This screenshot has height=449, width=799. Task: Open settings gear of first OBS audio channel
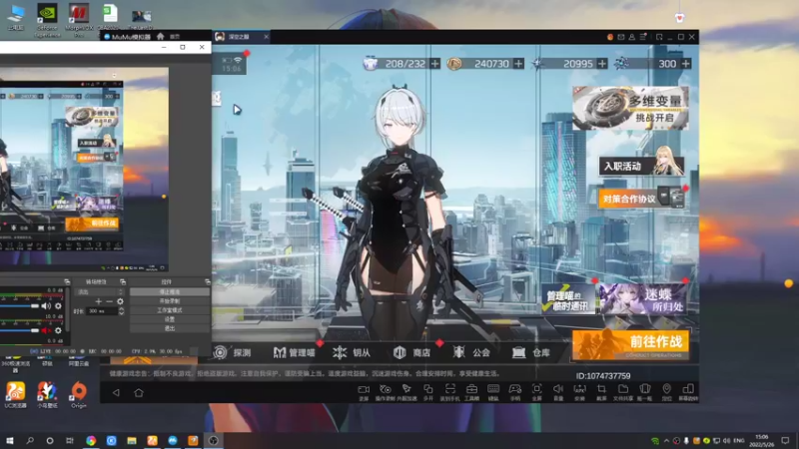click(x=58, y=306)
